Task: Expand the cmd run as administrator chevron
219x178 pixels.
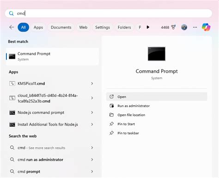Action: 92,160
